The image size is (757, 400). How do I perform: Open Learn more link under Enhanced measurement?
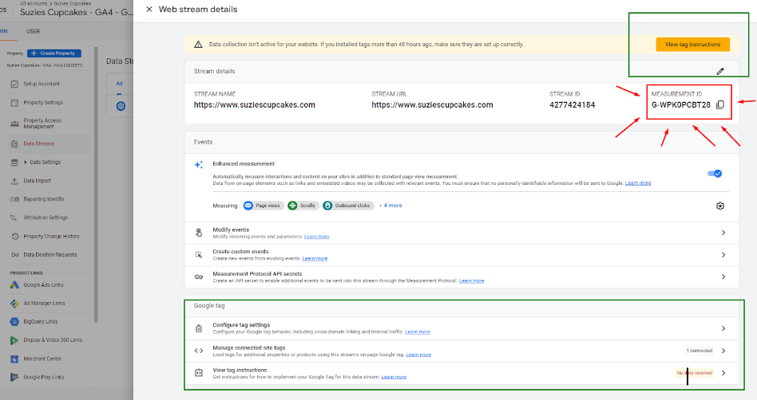click(x=638, y=183)
